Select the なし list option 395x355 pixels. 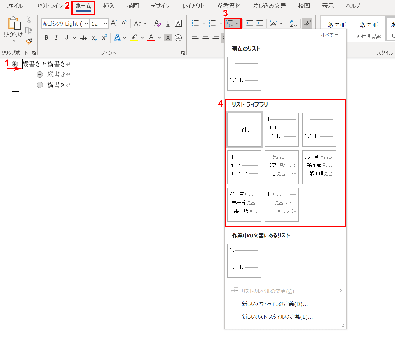pyautogui.click(x=244, y=130)
